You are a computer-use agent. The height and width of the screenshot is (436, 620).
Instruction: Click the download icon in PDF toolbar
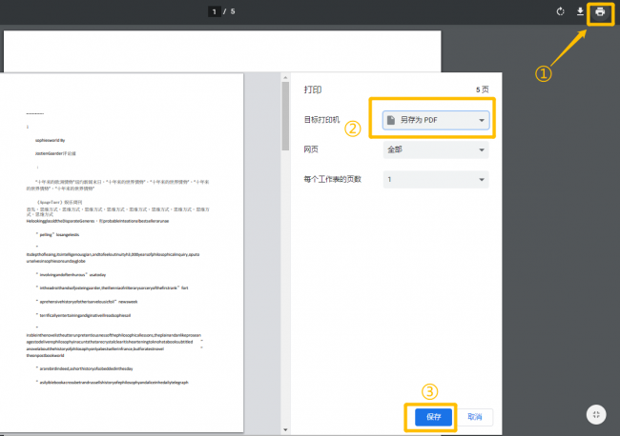580,11
